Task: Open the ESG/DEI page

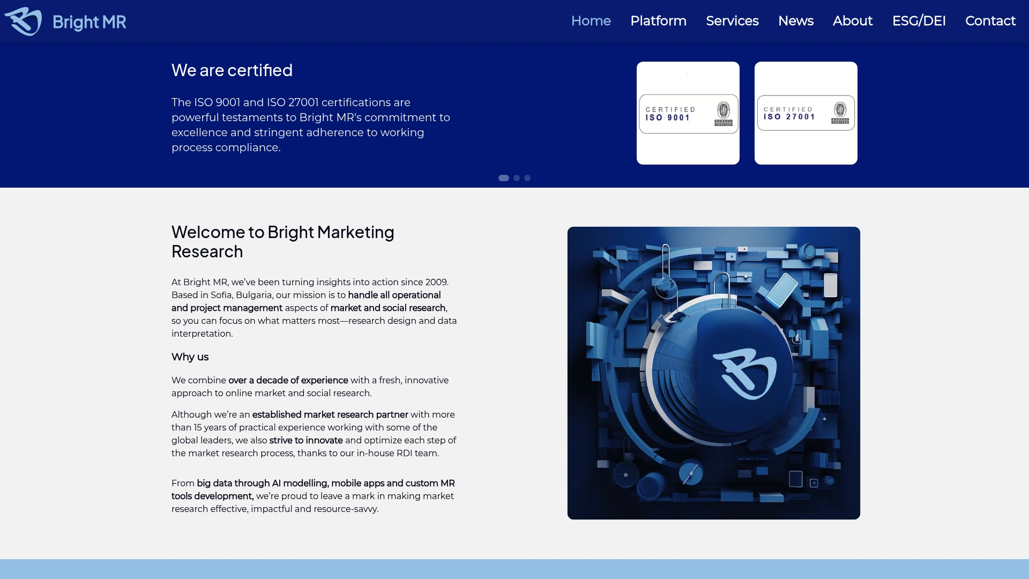Action: pyautogui.click(x=919, y=21)
